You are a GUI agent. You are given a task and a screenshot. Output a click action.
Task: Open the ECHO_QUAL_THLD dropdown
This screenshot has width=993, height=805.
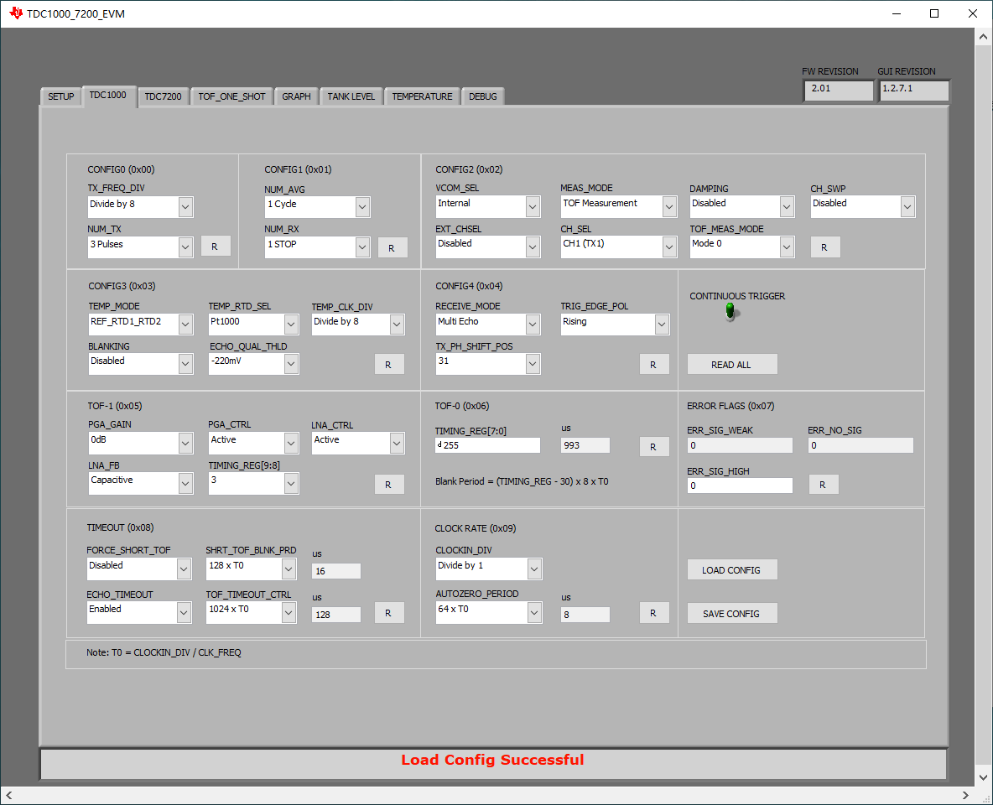tap(254, 364)
